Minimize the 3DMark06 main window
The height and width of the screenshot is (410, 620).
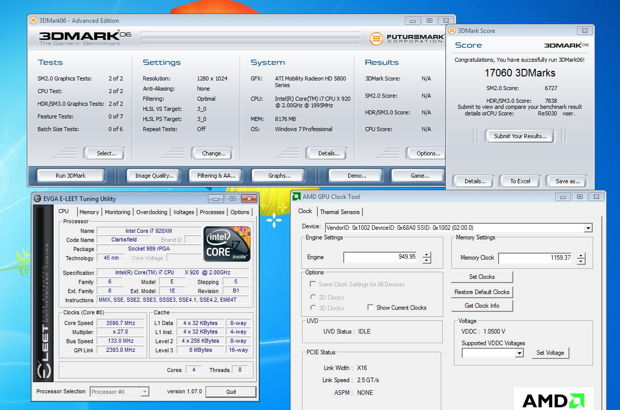(x=413, y=21)
